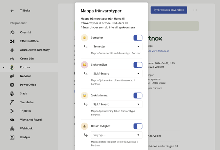The image size is (220, 150).
Task: Toggle the Betald ledighet sync switch
Action: click(138, 126)
